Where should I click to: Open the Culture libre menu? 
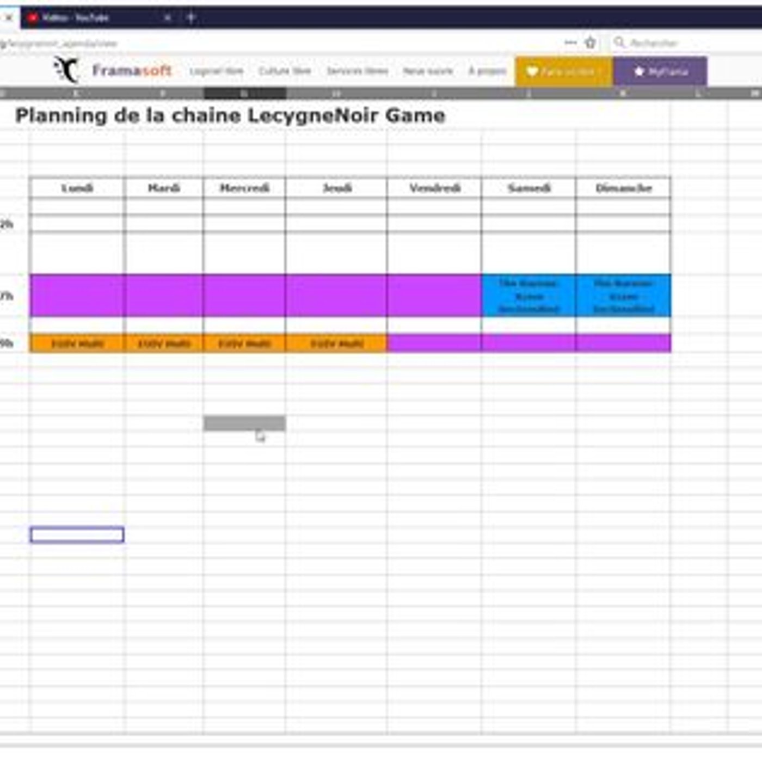click(285, 71)
